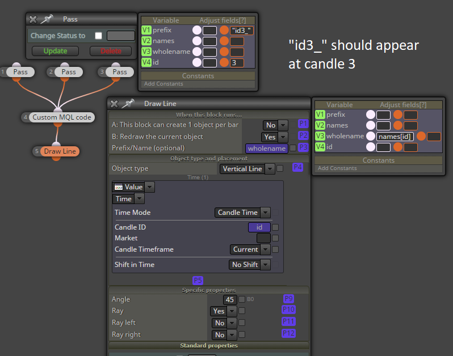Select the third Pass block node
Screen dimensions: 453x356
[120, 72]
